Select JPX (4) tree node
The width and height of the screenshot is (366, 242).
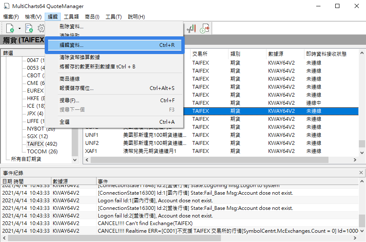(35, 114)
